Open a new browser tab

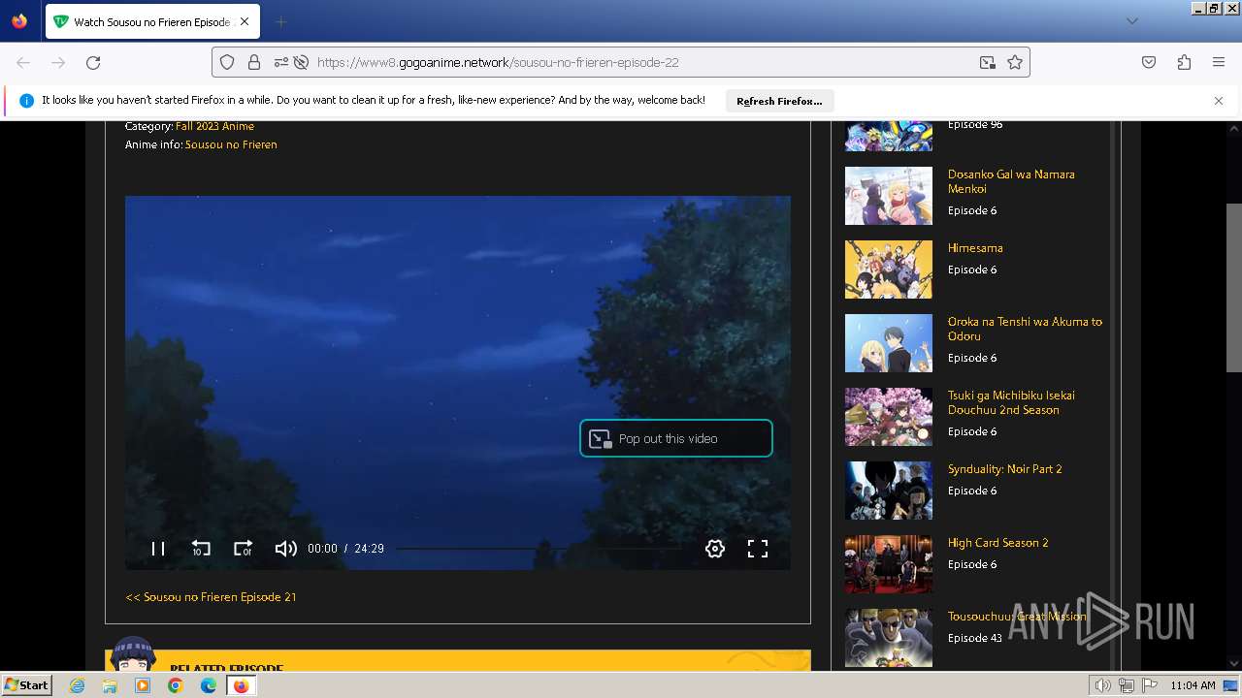pos(280,21)
